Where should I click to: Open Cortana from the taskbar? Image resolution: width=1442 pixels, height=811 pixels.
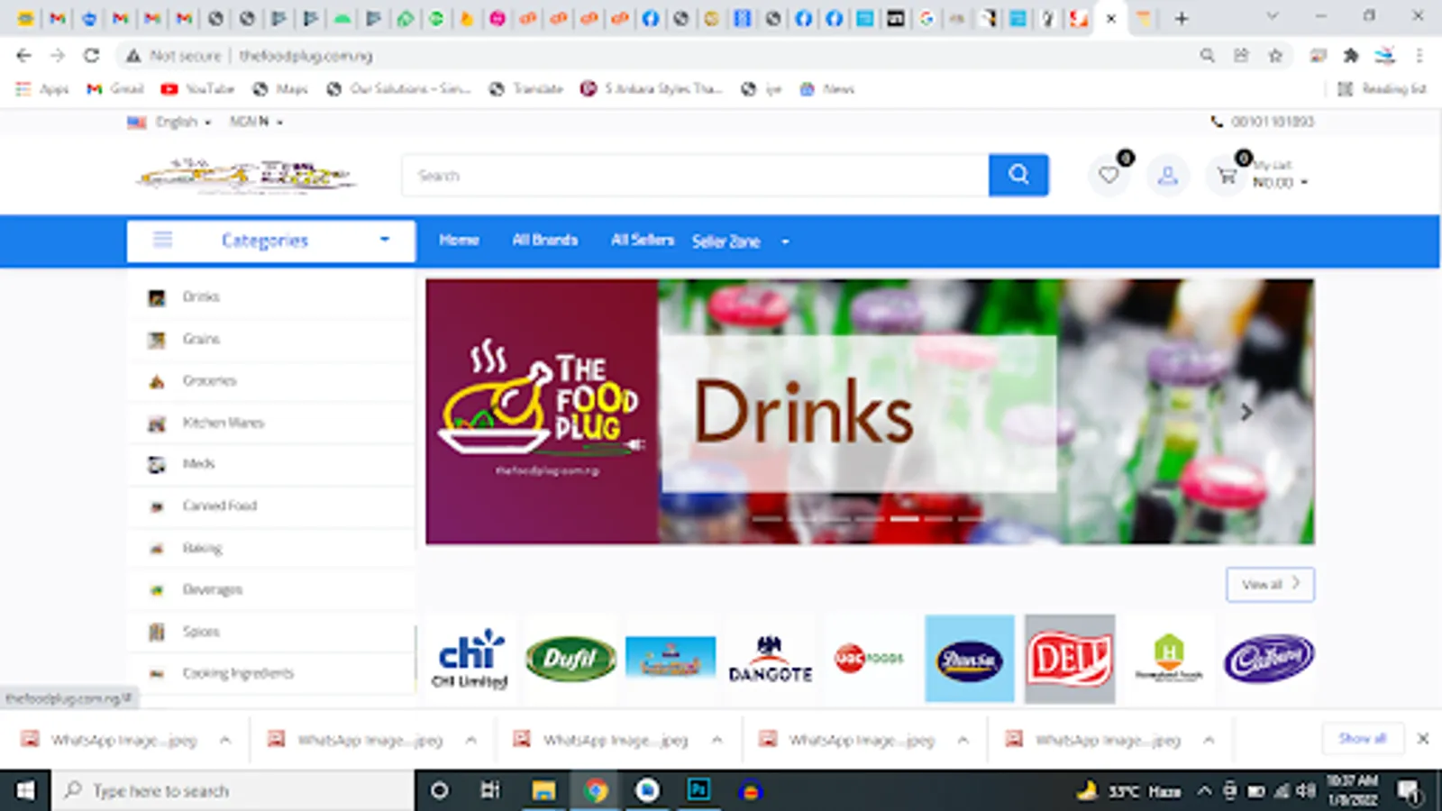click(439, 790)
